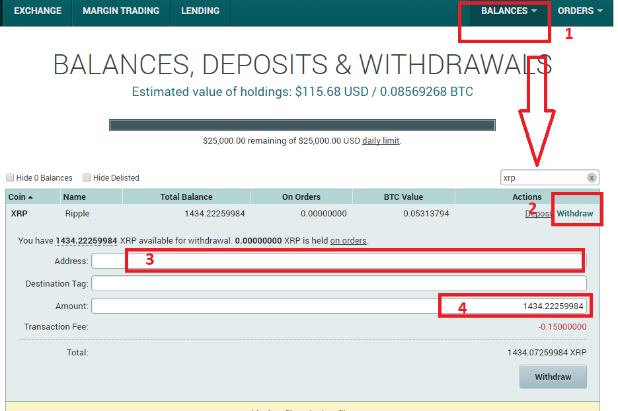This screenshot has width=618, height=411.
Task: Select the XRP coin cell
Action: [x=19, y=214]
